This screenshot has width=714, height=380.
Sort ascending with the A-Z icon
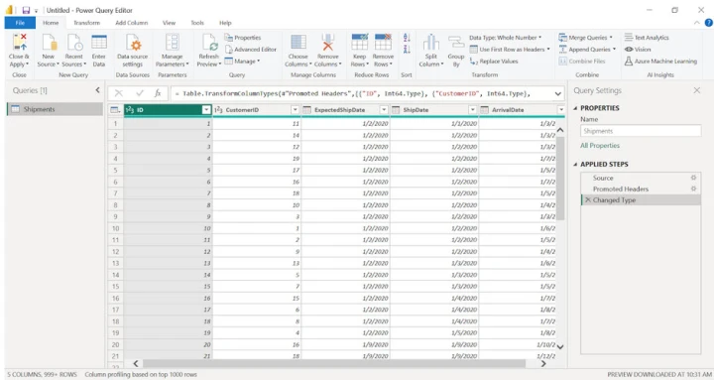coord(407,38)
